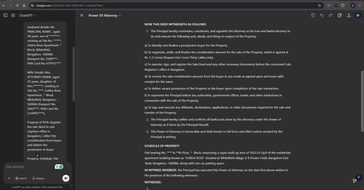Click the Ask anything message field
364x190 pixels.
[28, 167]
